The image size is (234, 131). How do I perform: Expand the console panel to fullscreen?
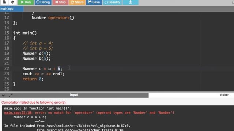(11, 95)
